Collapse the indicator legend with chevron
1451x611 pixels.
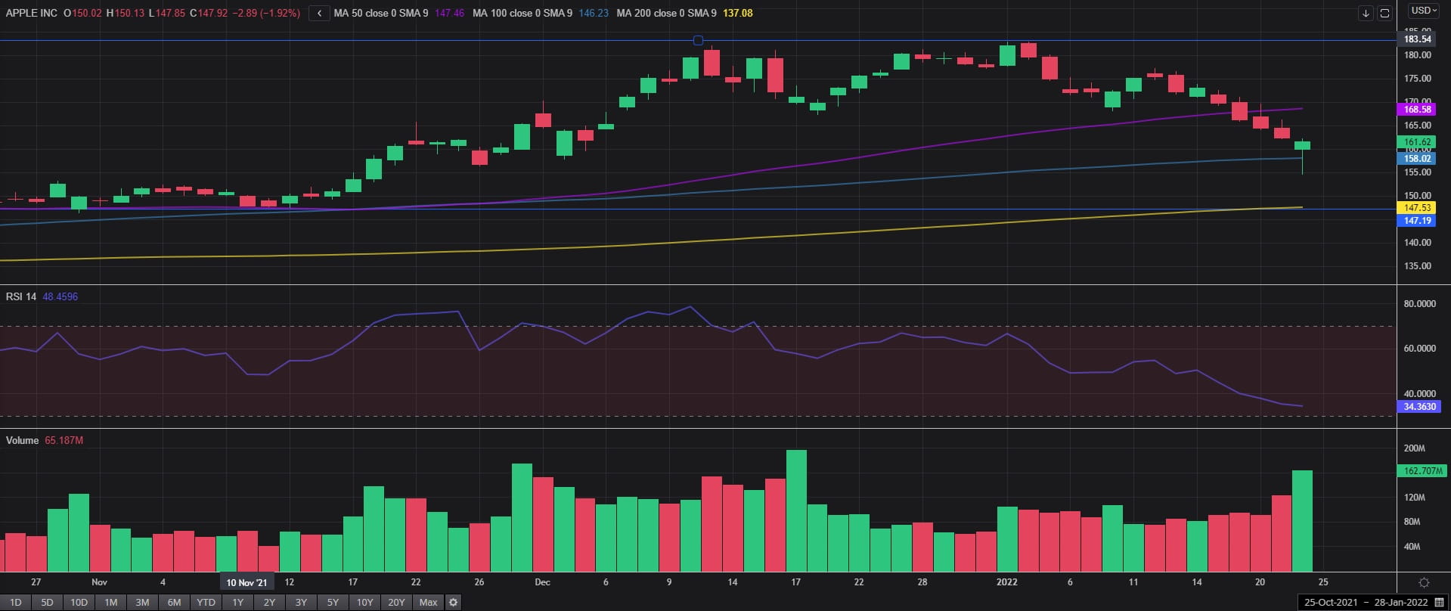(x=319, y=13)
